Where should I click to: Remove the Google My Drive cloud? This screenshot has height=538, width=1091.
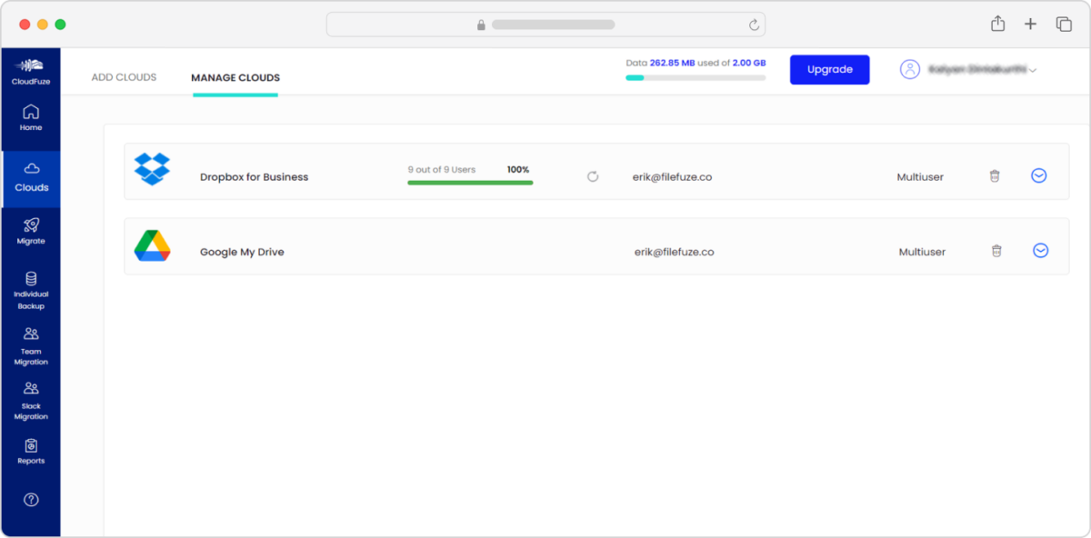tap(996, 250)
